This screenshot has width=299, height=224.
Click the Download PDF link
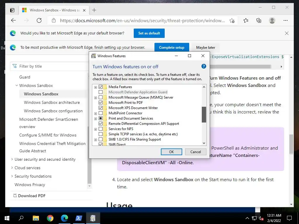pos(32,196)
